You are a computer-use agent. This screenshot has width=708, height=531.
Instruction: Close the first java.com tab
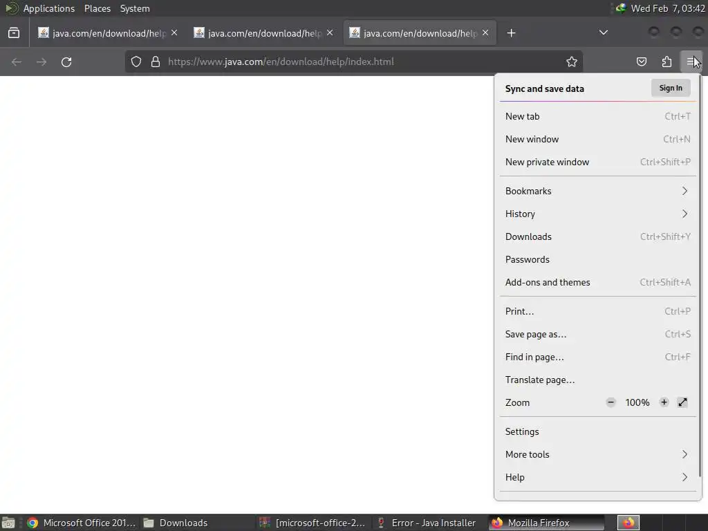174,33
